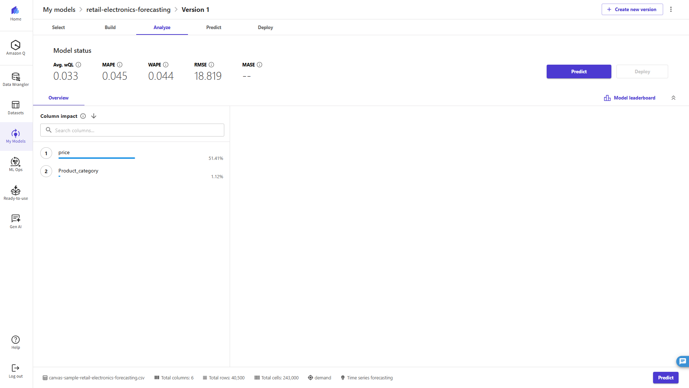Show the Column impact info
The width and height of the screenshot is (689, 388).
83,116
